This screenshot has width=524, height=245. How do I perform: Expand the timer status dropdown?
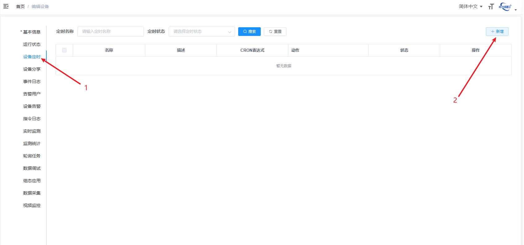(x=201, y=32)
